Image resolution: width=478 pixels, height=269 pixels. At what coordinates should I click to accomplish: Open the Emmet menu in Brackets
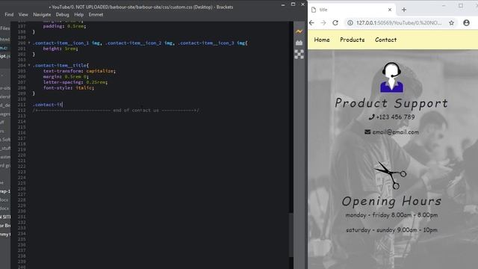(96, 14)
